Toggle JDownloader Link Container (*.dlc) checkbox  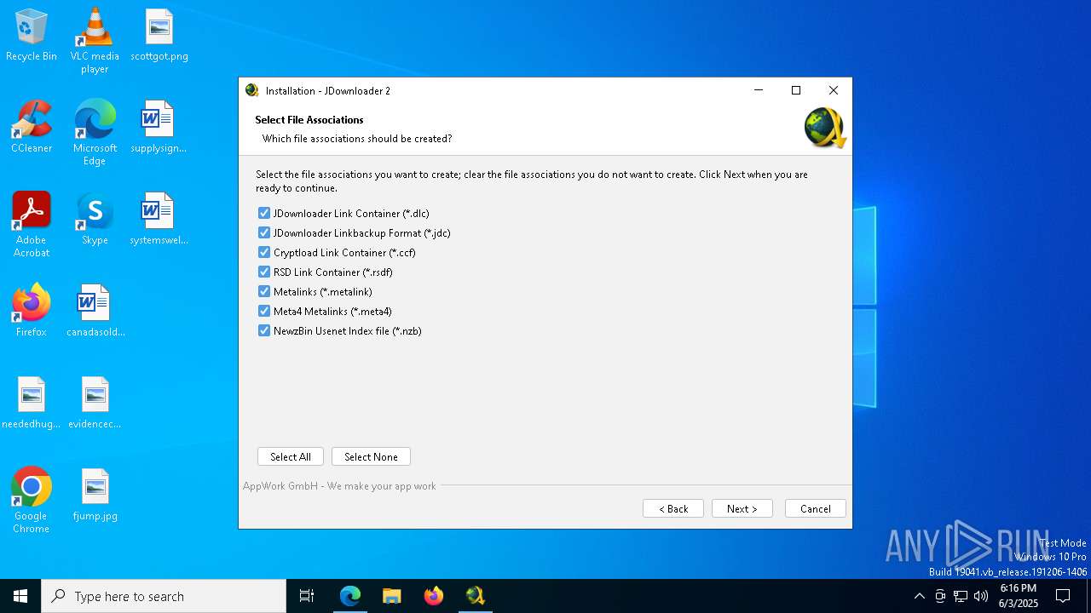[264, 214]
